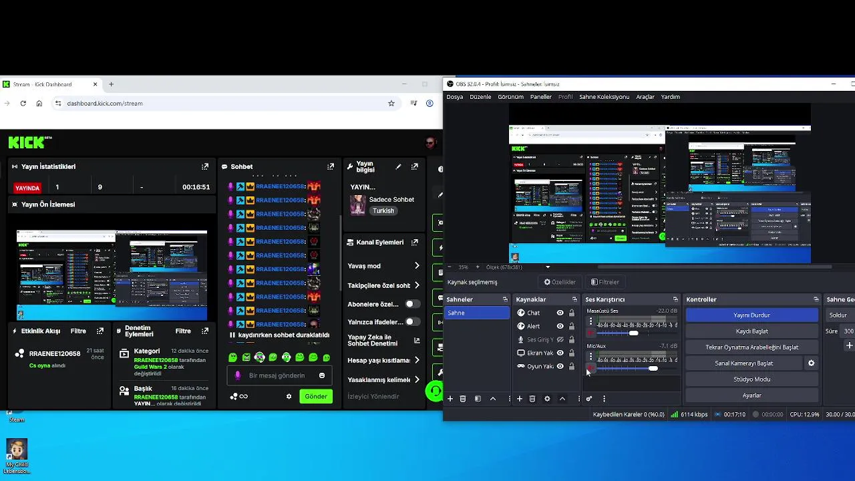
Task: Open OBS Ayarlar settings button
Action: click(752, 395)
